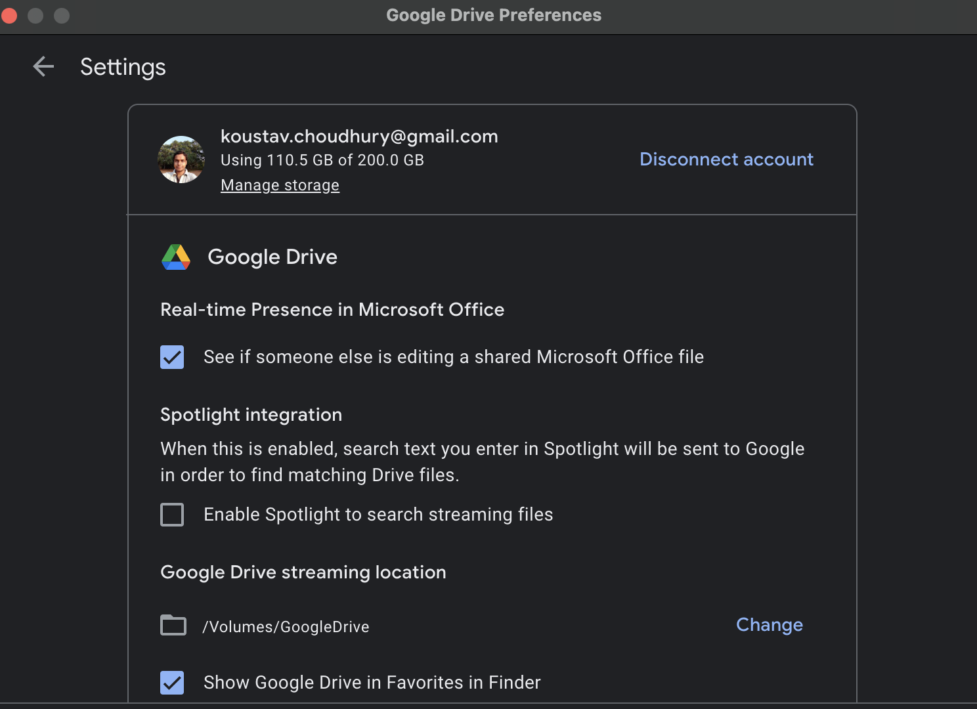Uncheck the shared Microsoft Office file editing checkbox
This screenshot has width=977, height=709.
click(172, 357)
